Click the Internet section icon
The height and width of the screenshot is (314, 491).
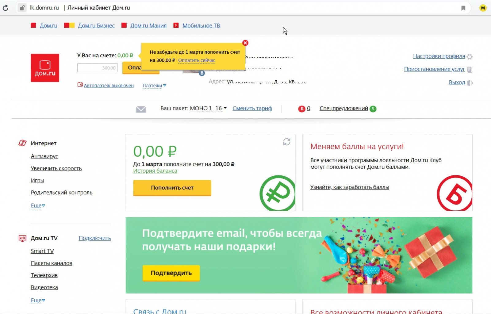[x=22, y=143]
